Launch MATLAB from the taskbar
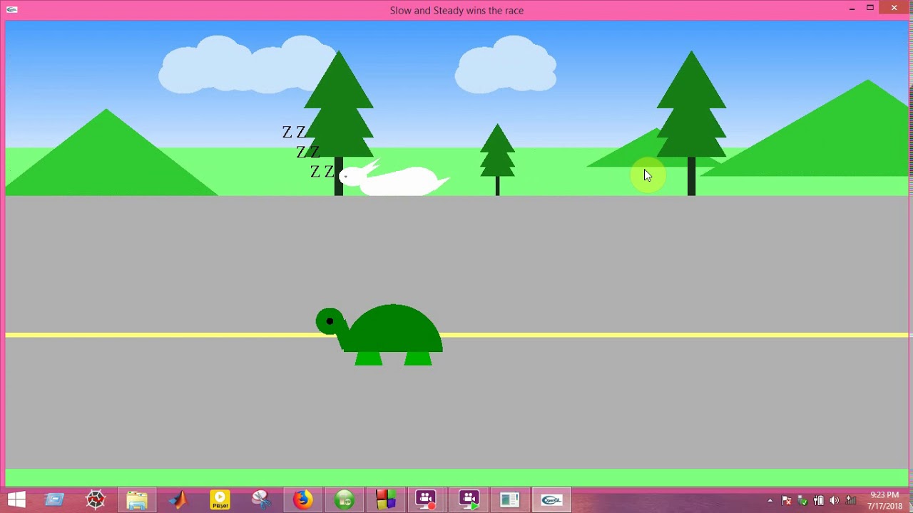Screen dimensions: 913x513 pos(178,500)
